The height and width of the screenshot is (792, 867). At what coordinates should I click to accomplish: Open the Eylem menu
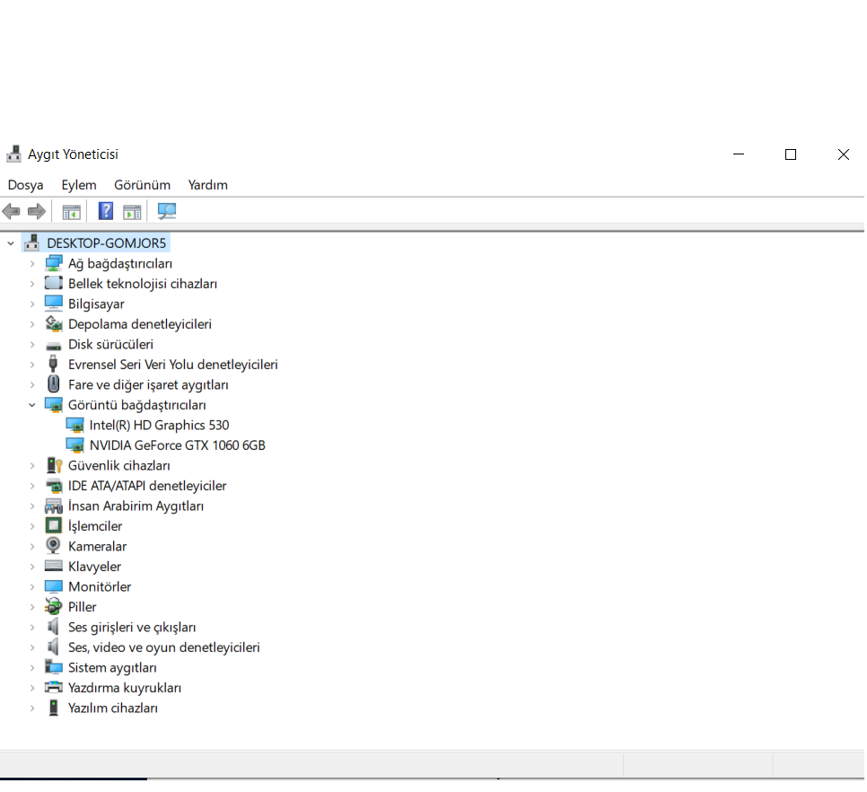[78, 185]
